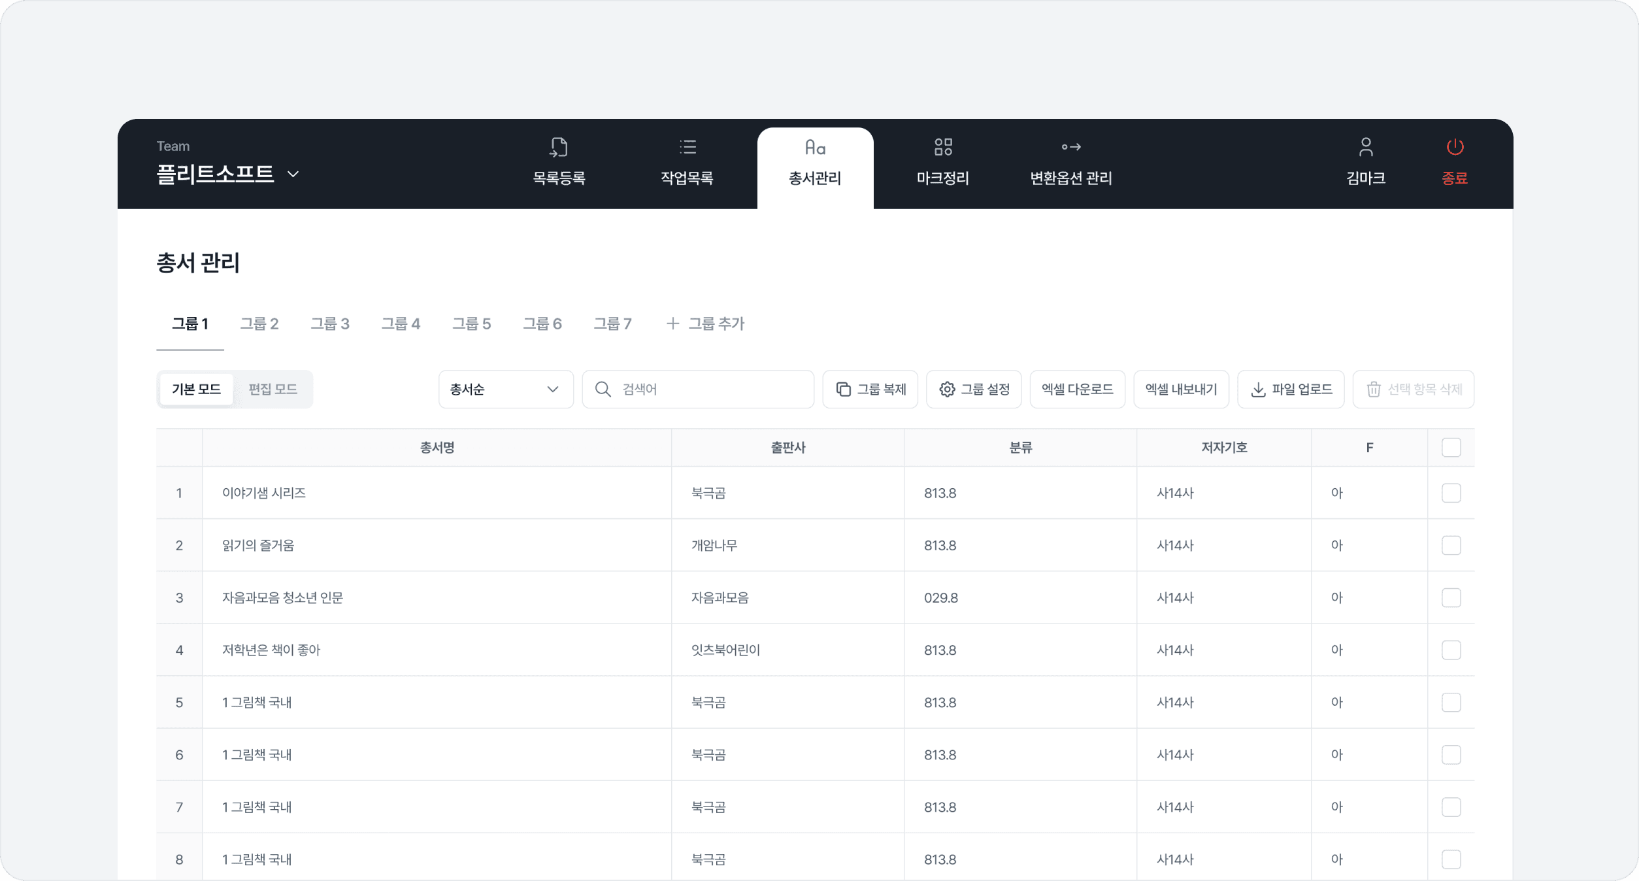Click the 작업목록 list icon
The image size is (1639, 881).
pos(687,147)
